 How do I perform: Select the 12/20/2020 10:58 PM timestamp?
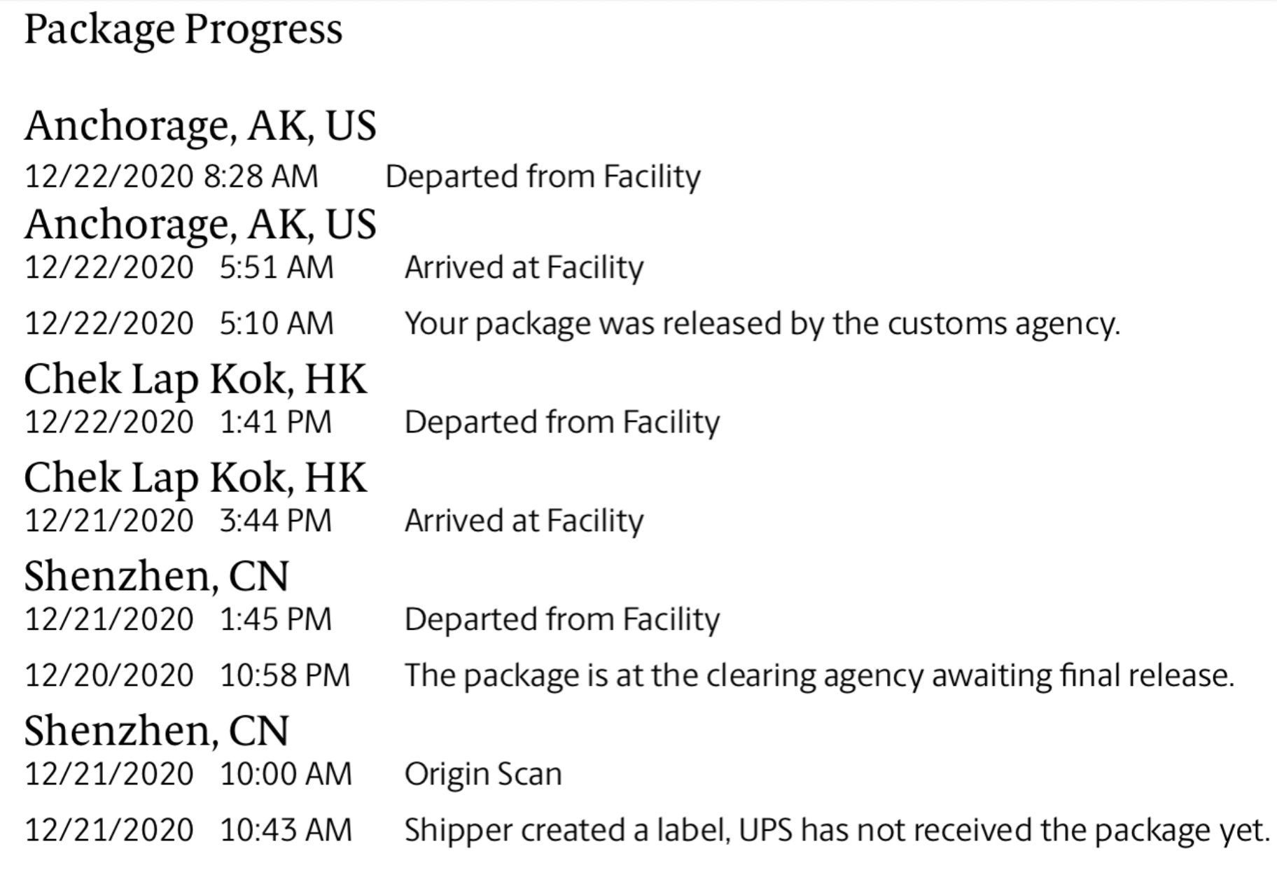[187, 676]
